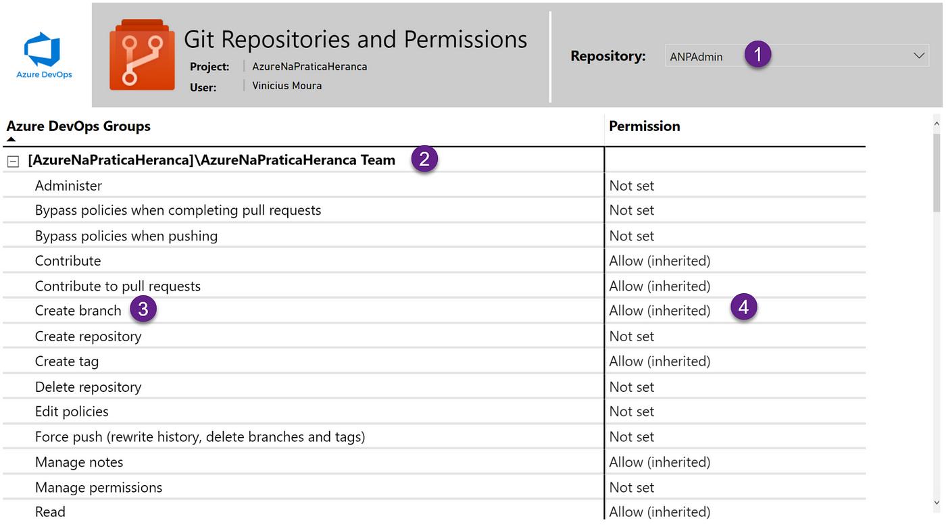Click the ascending sort arrow under Azure DevOps Groups
The height and width of the screenshot is (525, 946).
(x=11, y=139)
